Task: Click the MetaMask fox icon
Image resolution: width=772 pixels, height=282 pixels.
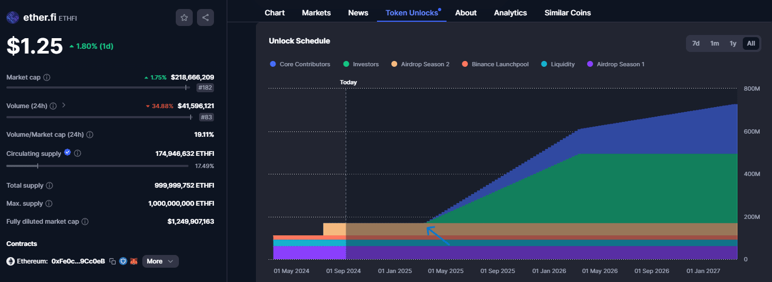Action: point(134,261)
